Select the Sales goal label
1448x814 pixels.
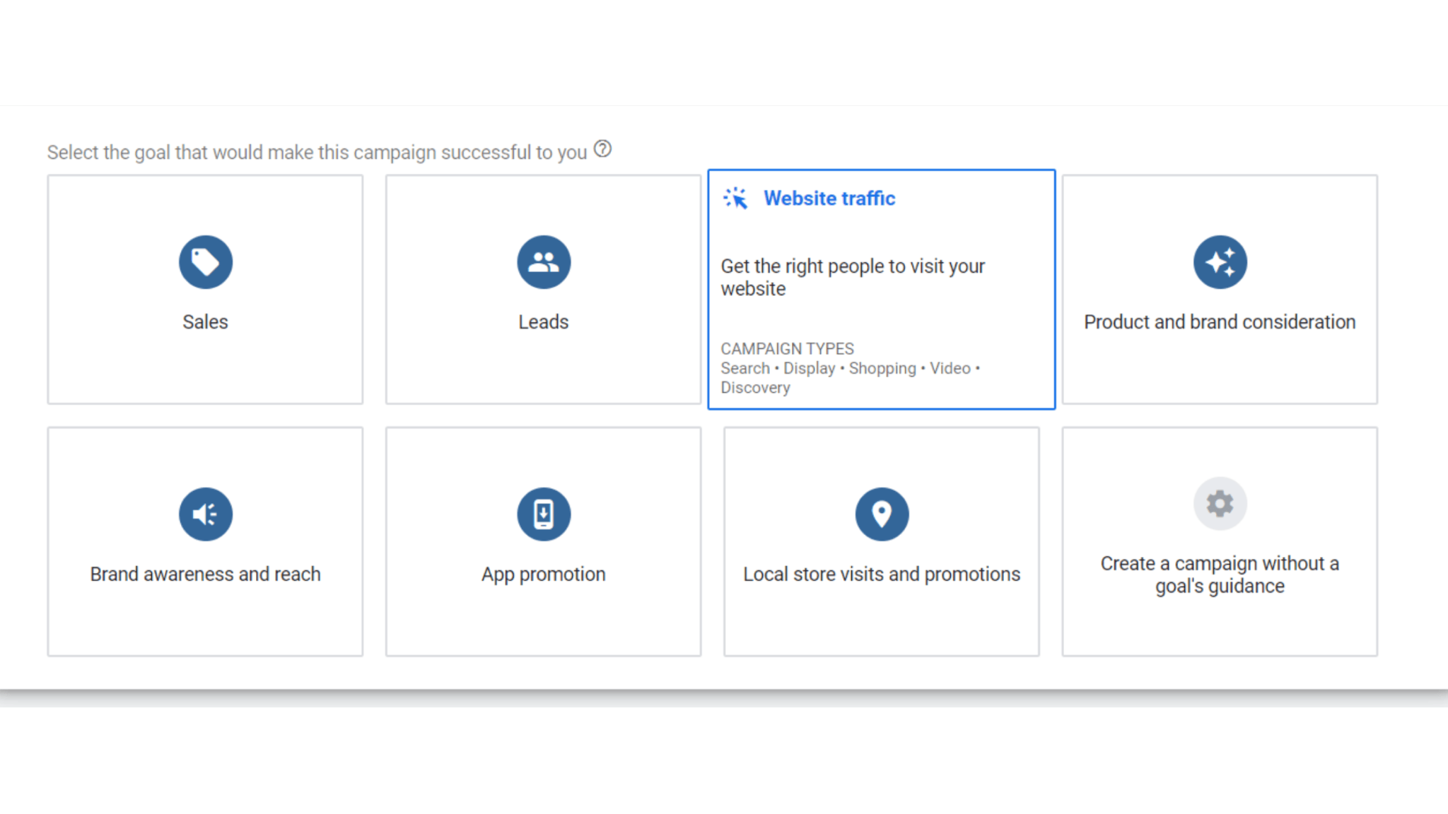point(205,322)
